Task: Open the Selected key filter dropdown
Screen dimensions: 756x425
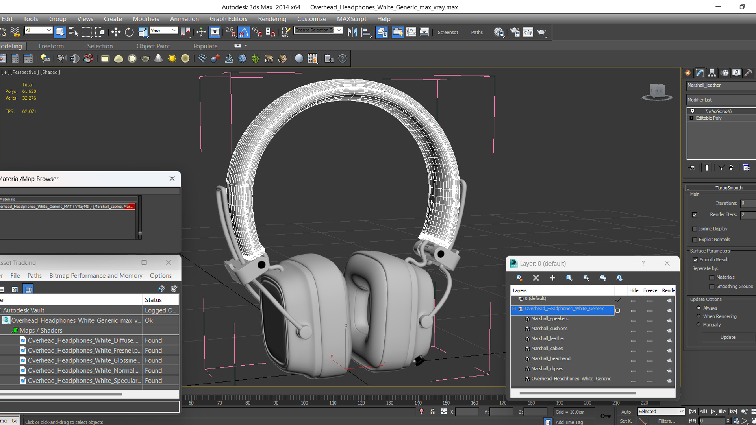Action: pos(661,412)
